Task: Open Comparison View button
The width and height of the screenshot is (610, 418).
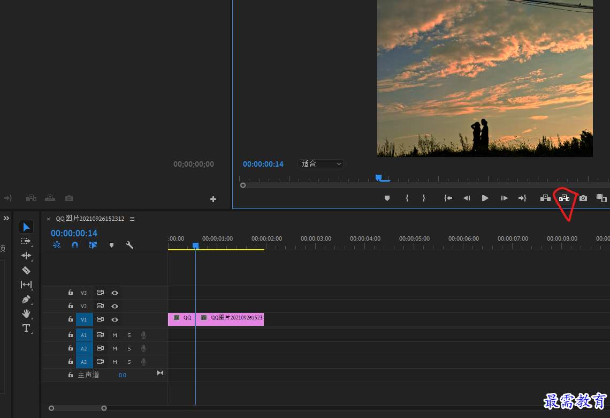Action: [x=601, y=198]
